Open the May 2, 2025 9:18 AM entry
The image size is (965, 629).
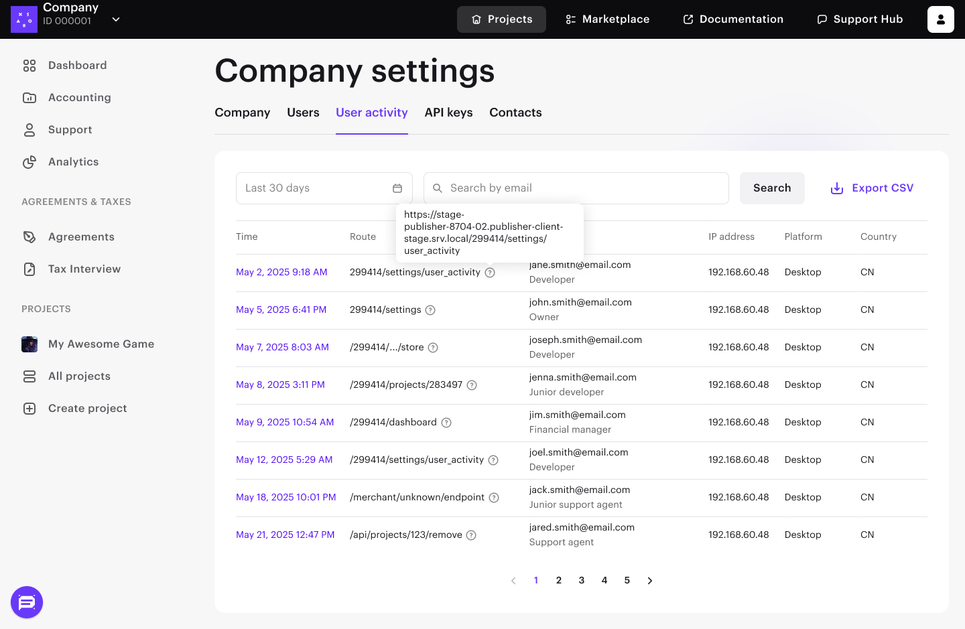pyautogui.click(x=281, y=273)
